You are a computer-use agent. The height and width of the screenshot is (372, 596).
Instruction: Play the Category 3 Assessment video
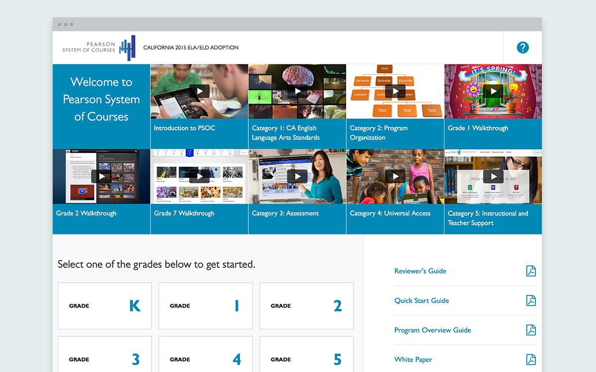click(297, 177)
